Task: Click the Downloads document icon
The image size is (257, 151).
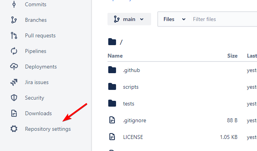Action: (x=14, y=113)
